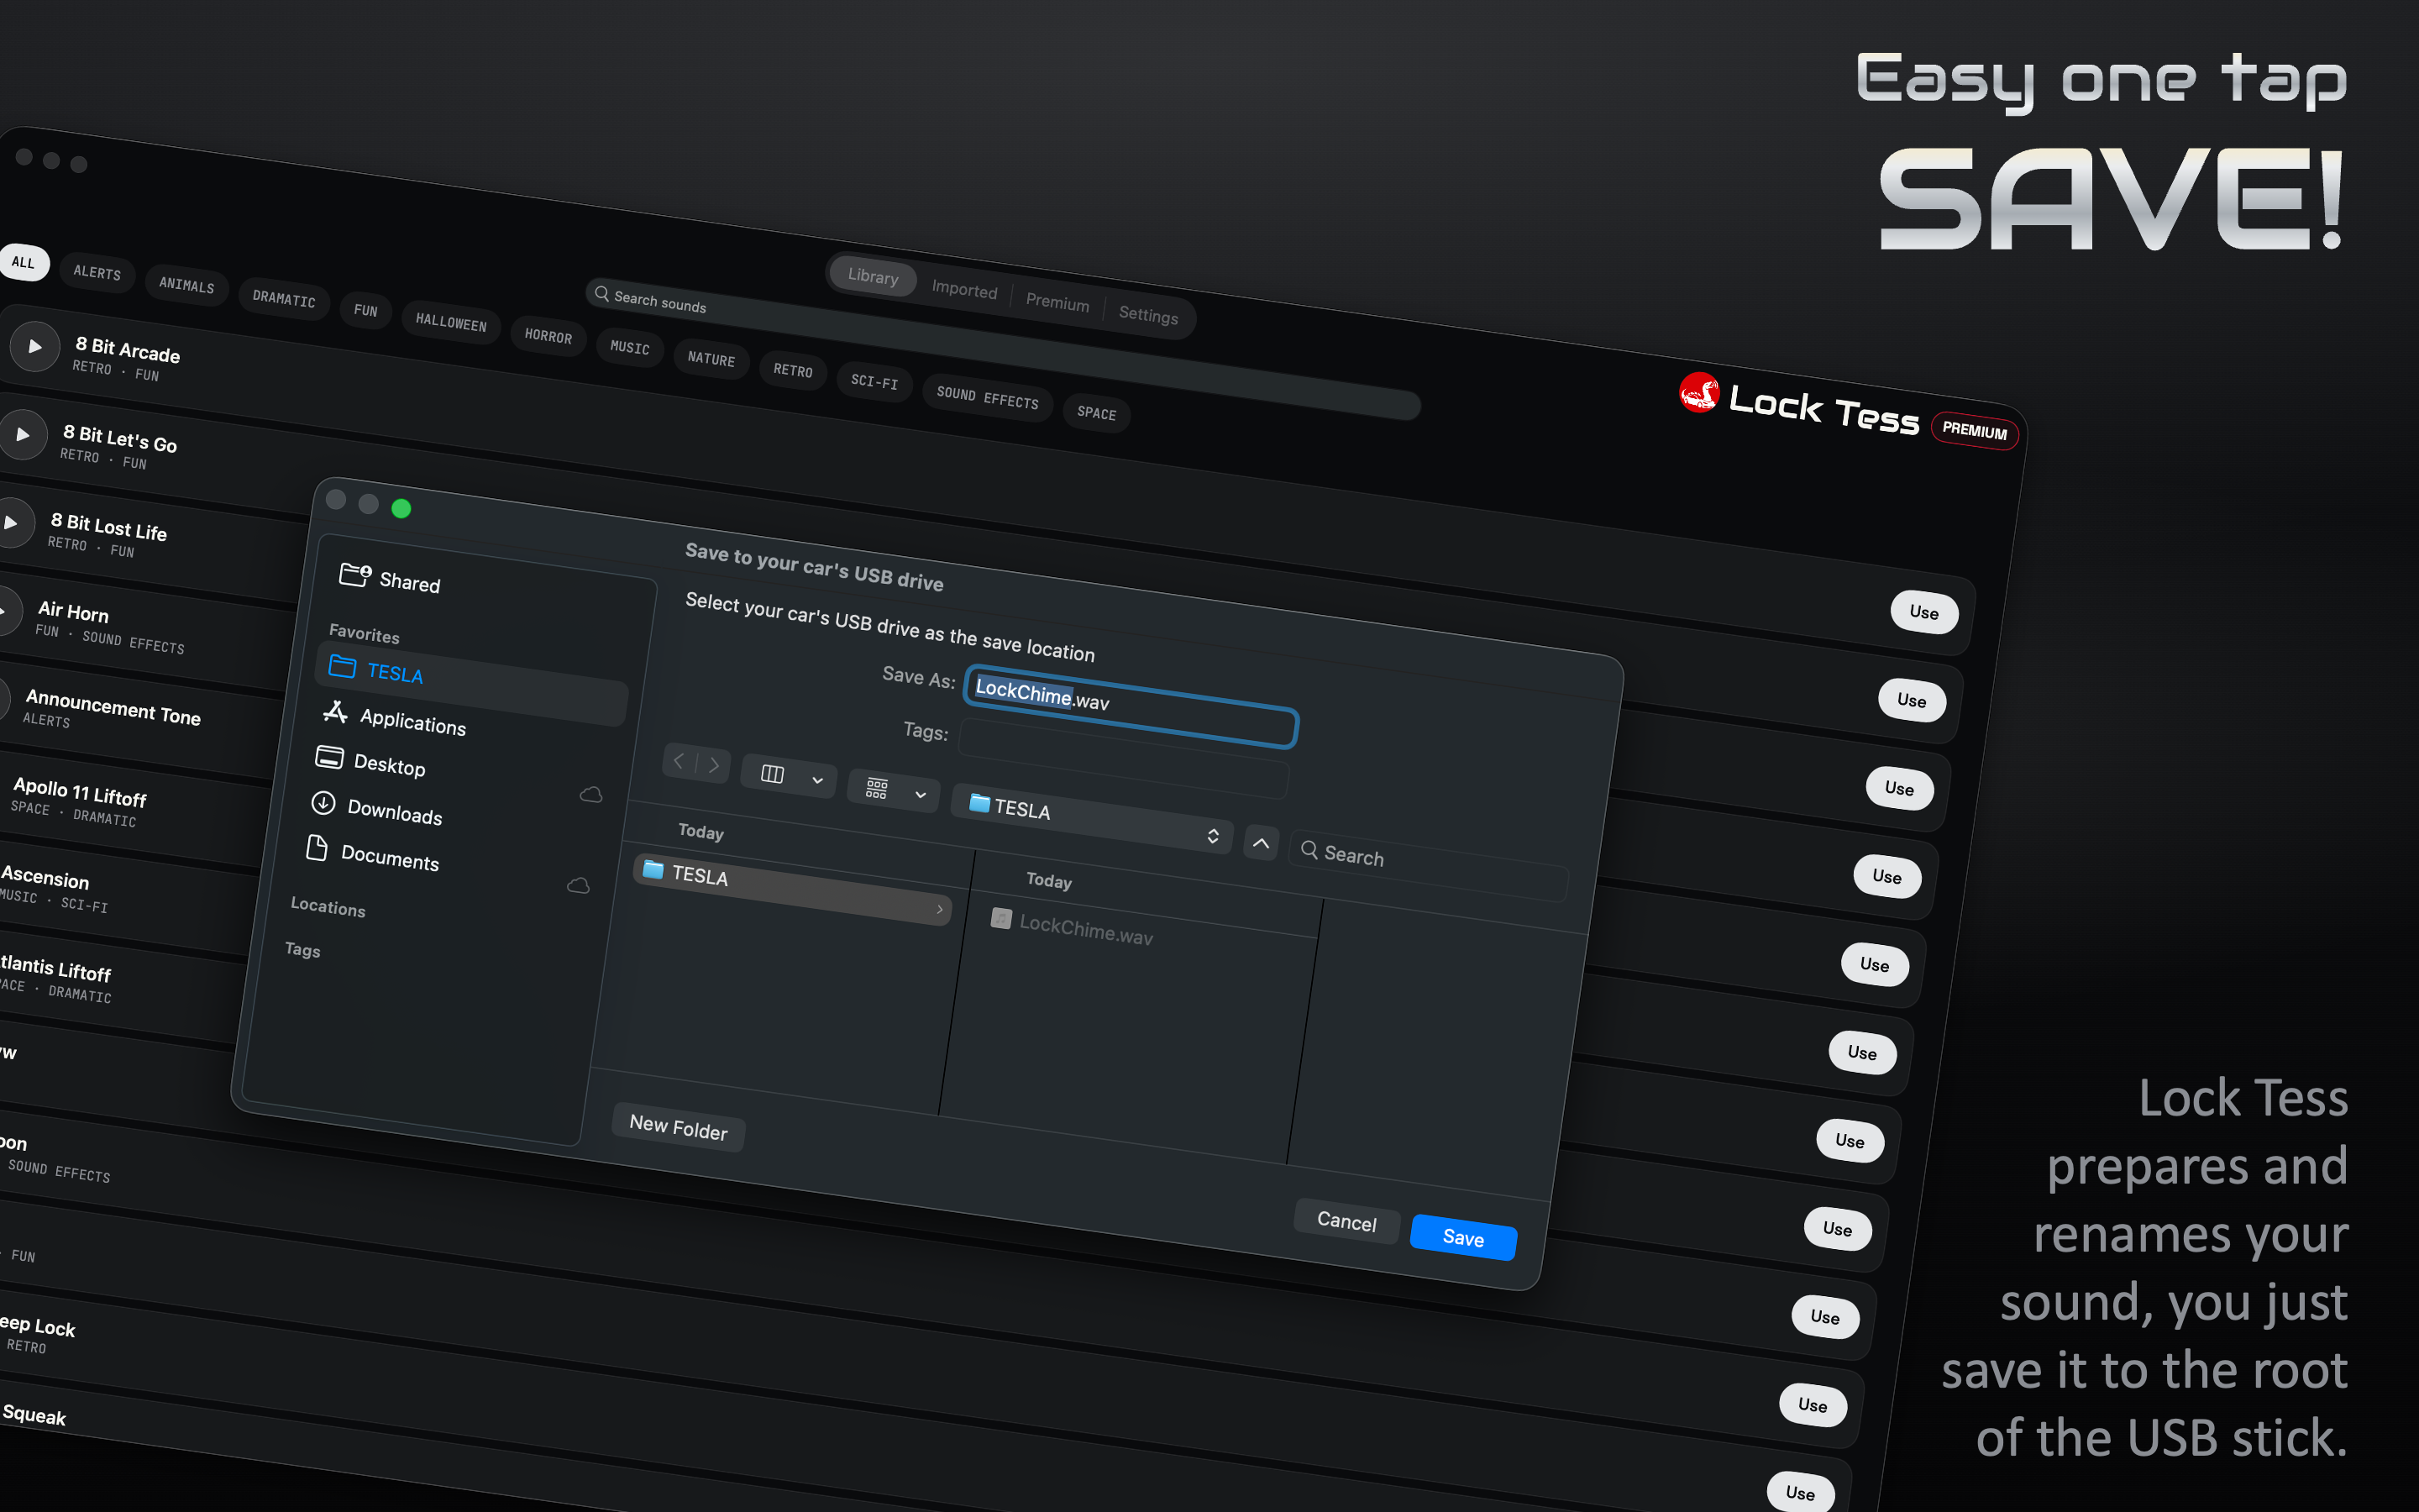
Task: Open the Settings tab
Action: (1148, 315)
